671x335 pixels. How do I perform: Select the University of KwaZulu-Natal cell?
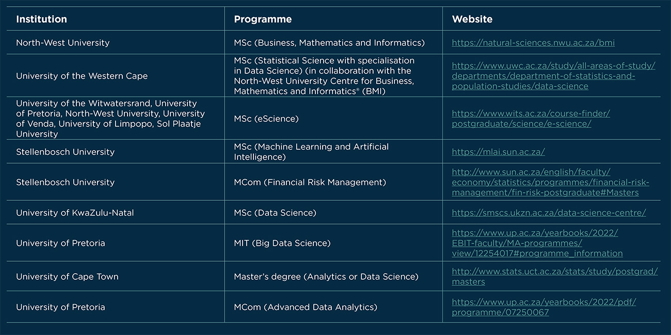75,213
